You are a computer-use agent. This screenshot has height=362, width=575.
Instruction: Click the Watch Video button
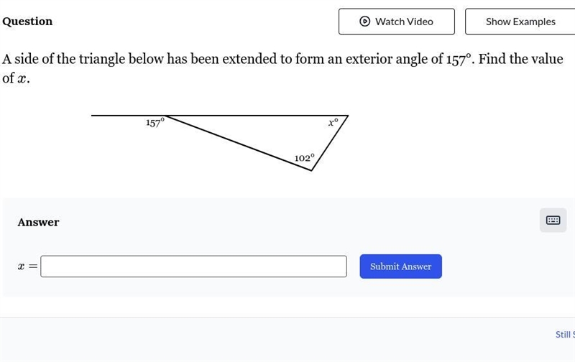coord(397,22)
